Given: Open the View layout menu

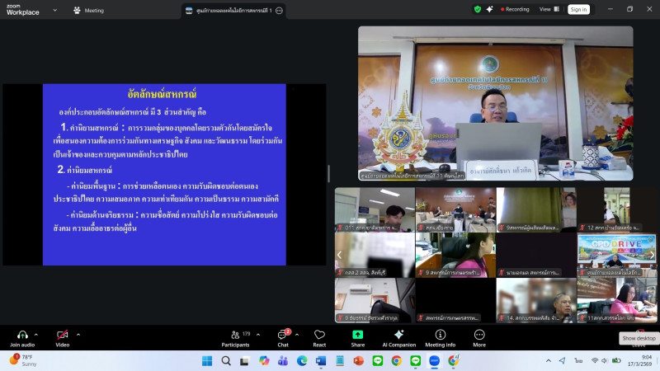Looking at the screenshot, I should 547,10.
